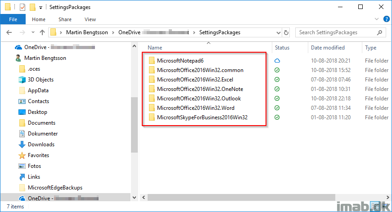The width and height of the screenshot is (392, 212).
Task: Click the Properties quick access toolbar icon
Action: point(23,7)
